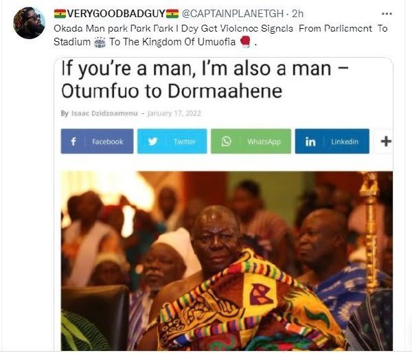The image size is (412, 353).
Task: Open the tweet's three-dot more menu
Action: point(387,14)
